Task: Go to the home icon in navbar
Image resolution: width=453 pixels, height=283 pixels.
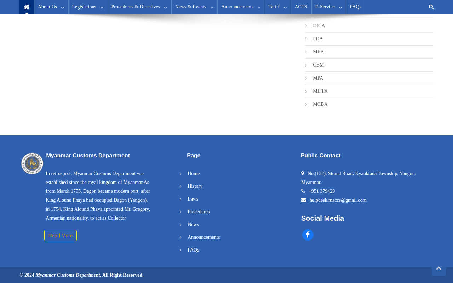Action: [x=27, y=7]
